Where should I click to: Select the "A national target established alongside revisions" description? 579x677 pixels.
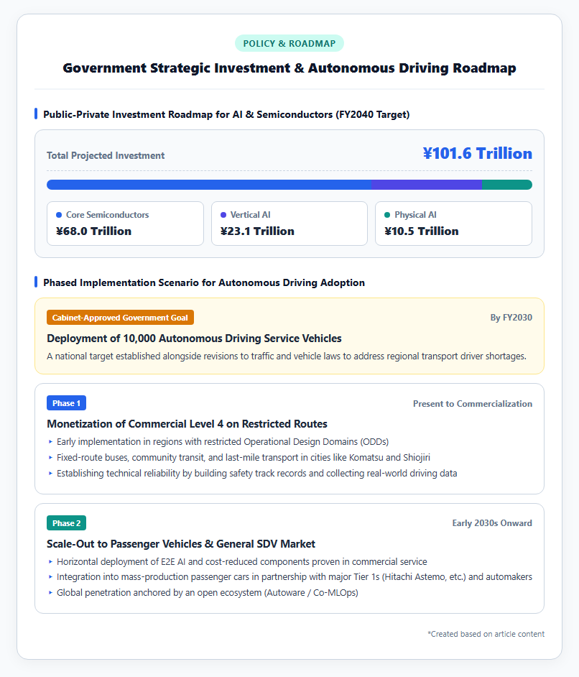click(287, 356)
